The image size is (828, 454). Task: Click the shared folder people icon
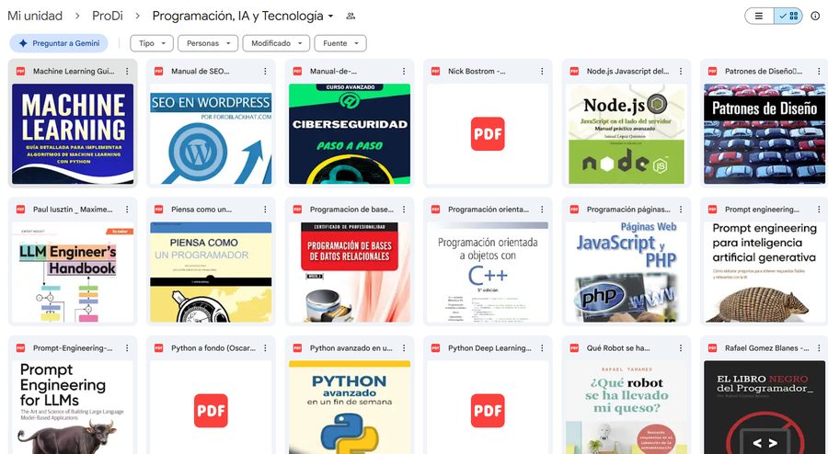pyautogui.click(x=351, y=16)
